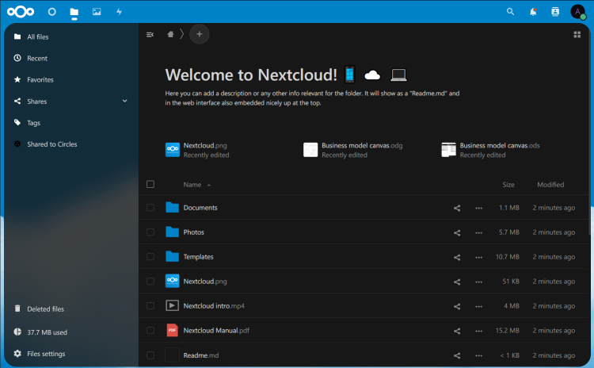Open the new file plus menu
The image size is (594, 368).
click(x=199, y=34)
